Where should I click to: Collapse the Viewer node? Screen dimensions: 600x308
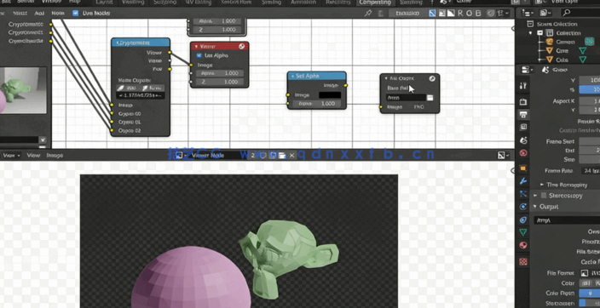coord(196,47)
